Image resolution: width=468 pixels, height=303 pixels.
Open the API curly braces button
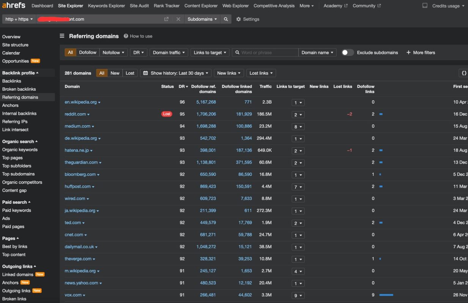464,73
